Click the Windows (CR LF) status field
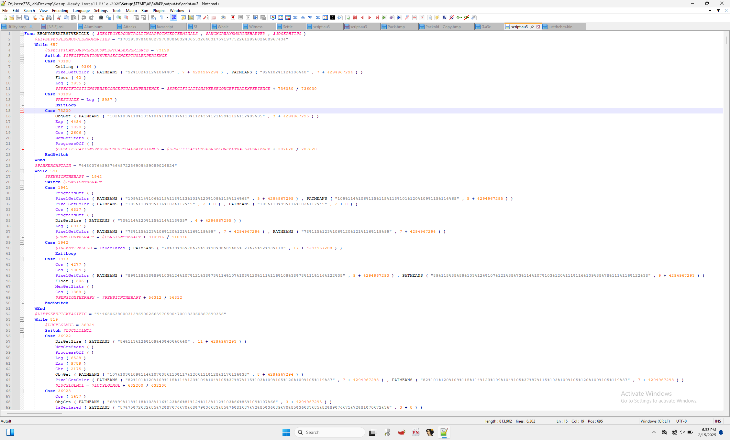 tap(655, 421)
